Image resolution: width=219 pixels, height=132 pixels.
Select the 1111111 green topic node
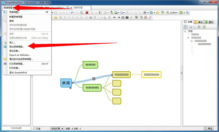point(91,65)
